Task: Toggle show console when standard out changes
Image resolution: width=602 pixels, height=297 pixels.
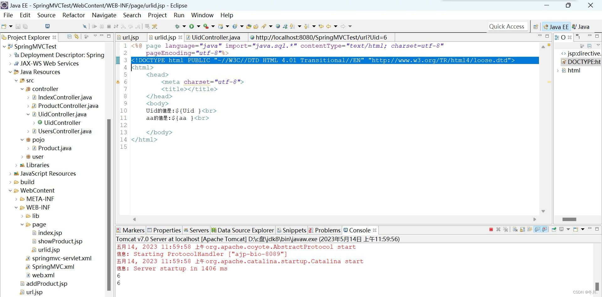Action: [537, 229]
